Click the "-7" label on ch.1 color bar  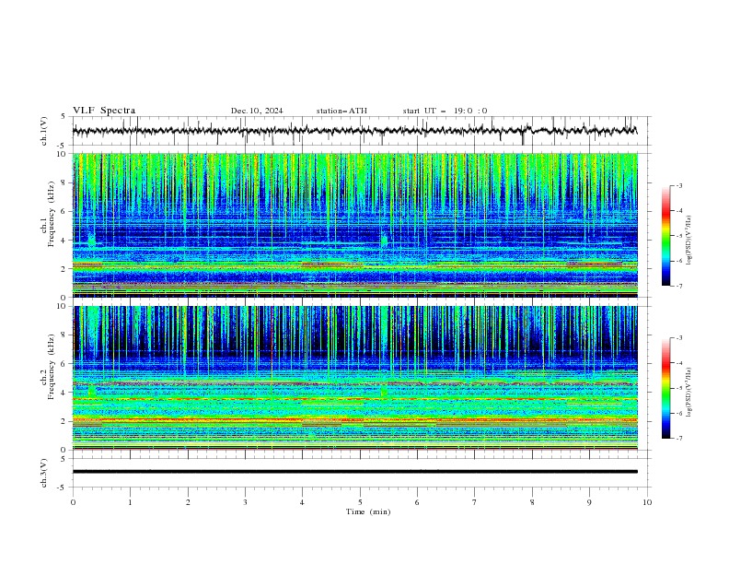pos(679,286)
